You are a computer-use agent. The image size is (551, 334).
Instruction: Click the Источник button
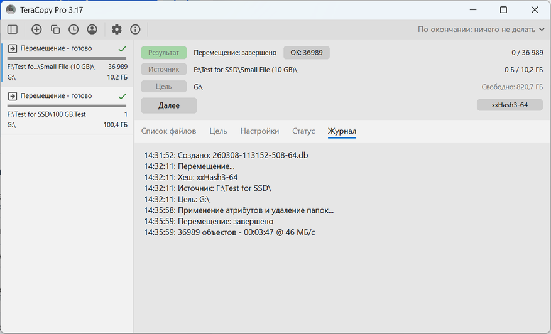164,70
